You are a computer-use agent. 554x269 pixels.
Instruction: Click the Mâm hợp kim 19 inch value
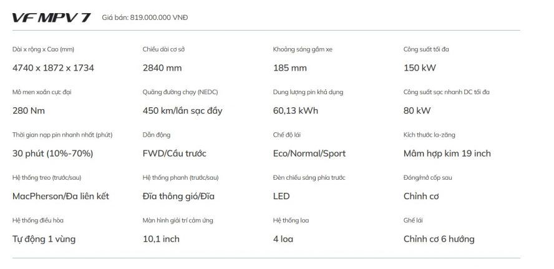pos(447,154)
